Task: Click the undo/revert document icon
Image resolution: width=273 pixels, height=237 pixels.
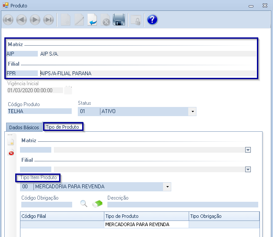Action: 92,20
